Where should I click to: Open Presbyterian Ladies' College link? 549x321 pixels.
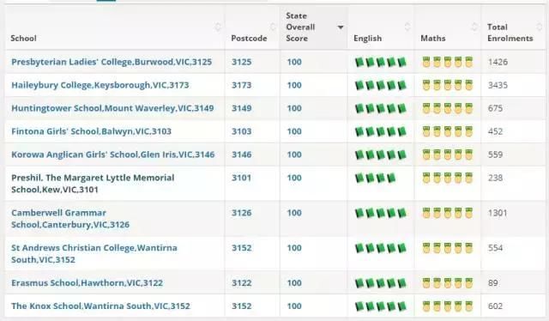[112, 62]
